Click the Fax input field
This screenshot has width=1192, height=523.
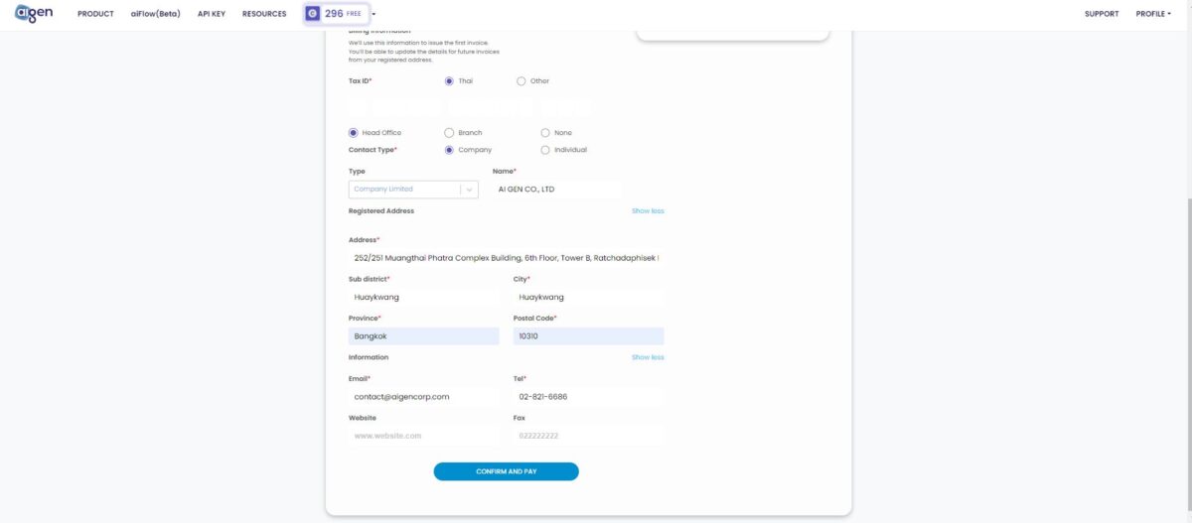[589, 436]
